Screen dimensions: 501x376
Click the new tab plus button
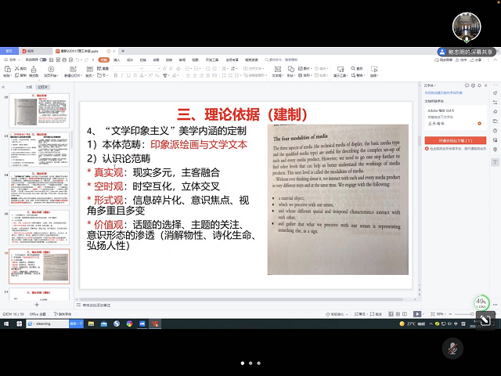pos(123,51)
